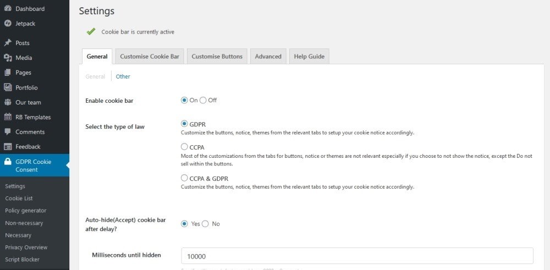Click the Feedback form icon
550x270 pixels.
point(8,147)
